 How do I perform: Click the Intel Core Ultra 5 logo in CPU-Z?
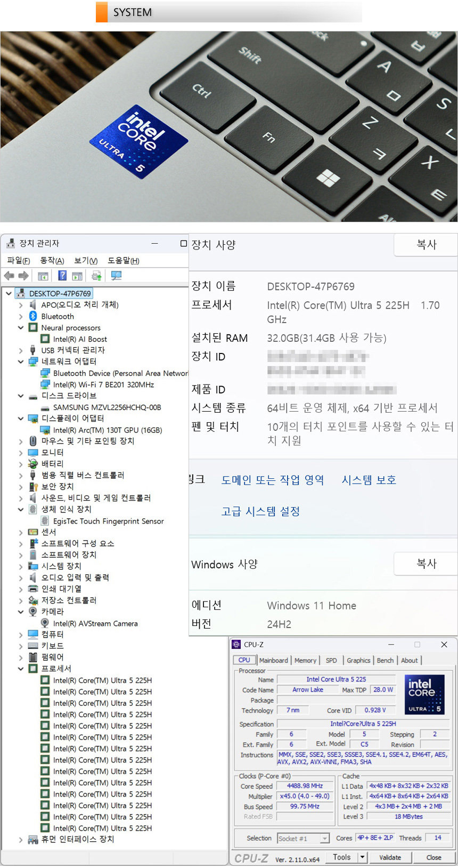(x=424, y=694)
